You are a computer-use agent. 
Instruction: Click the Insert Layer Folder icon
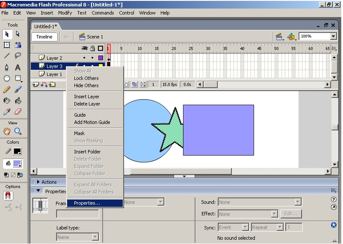[x=52, y=84]
